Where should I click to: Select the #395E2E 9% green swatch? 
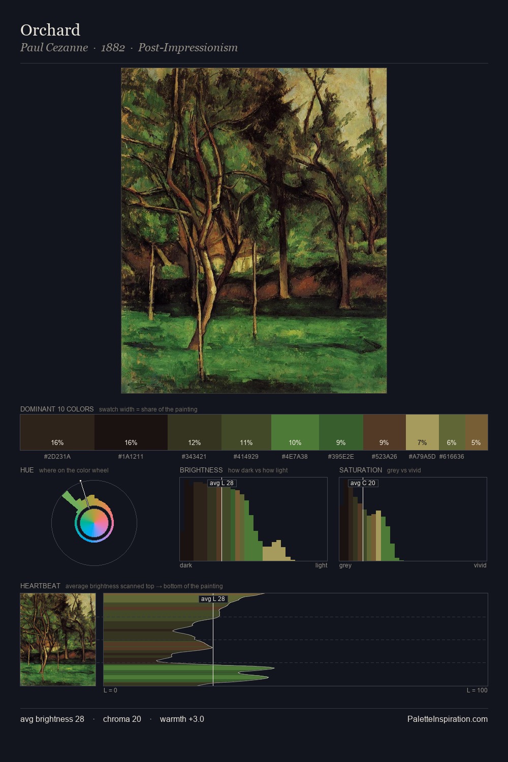click(341, 432)
